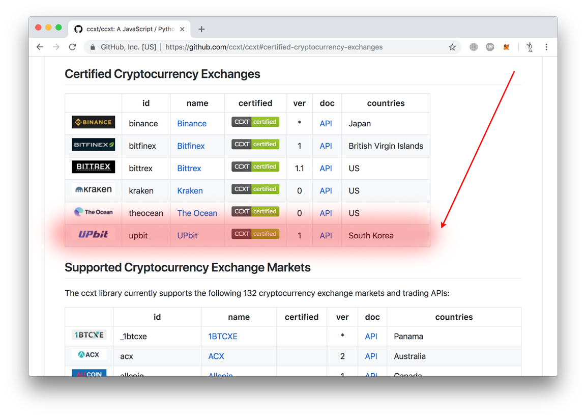Viewport: 586px width, 417px height.
Task: Open the UPbit exchange link
Action: 187,235
